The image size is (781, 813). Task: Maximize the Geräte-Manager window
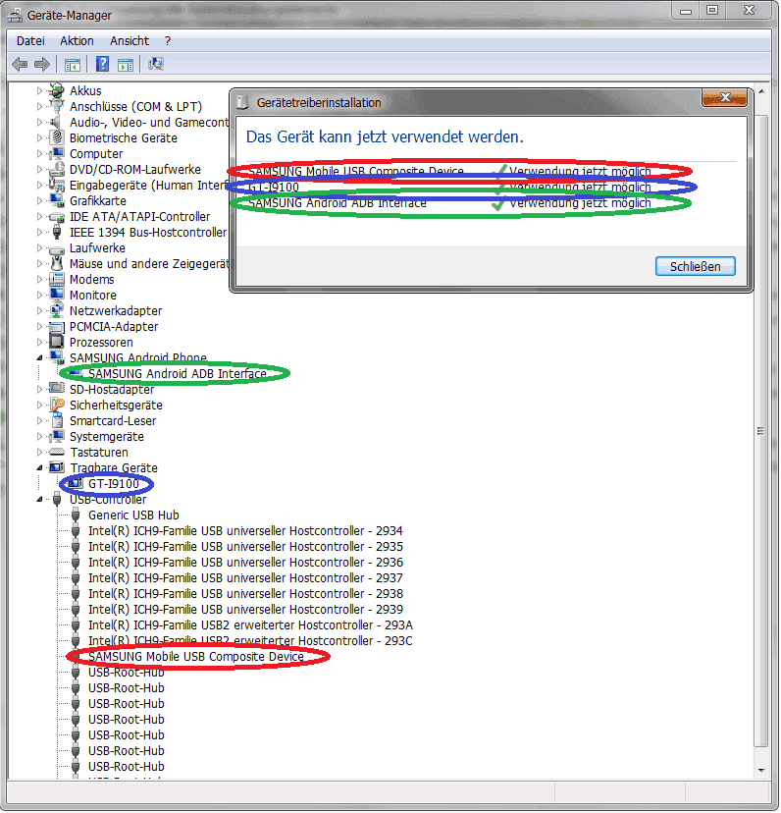712,10
